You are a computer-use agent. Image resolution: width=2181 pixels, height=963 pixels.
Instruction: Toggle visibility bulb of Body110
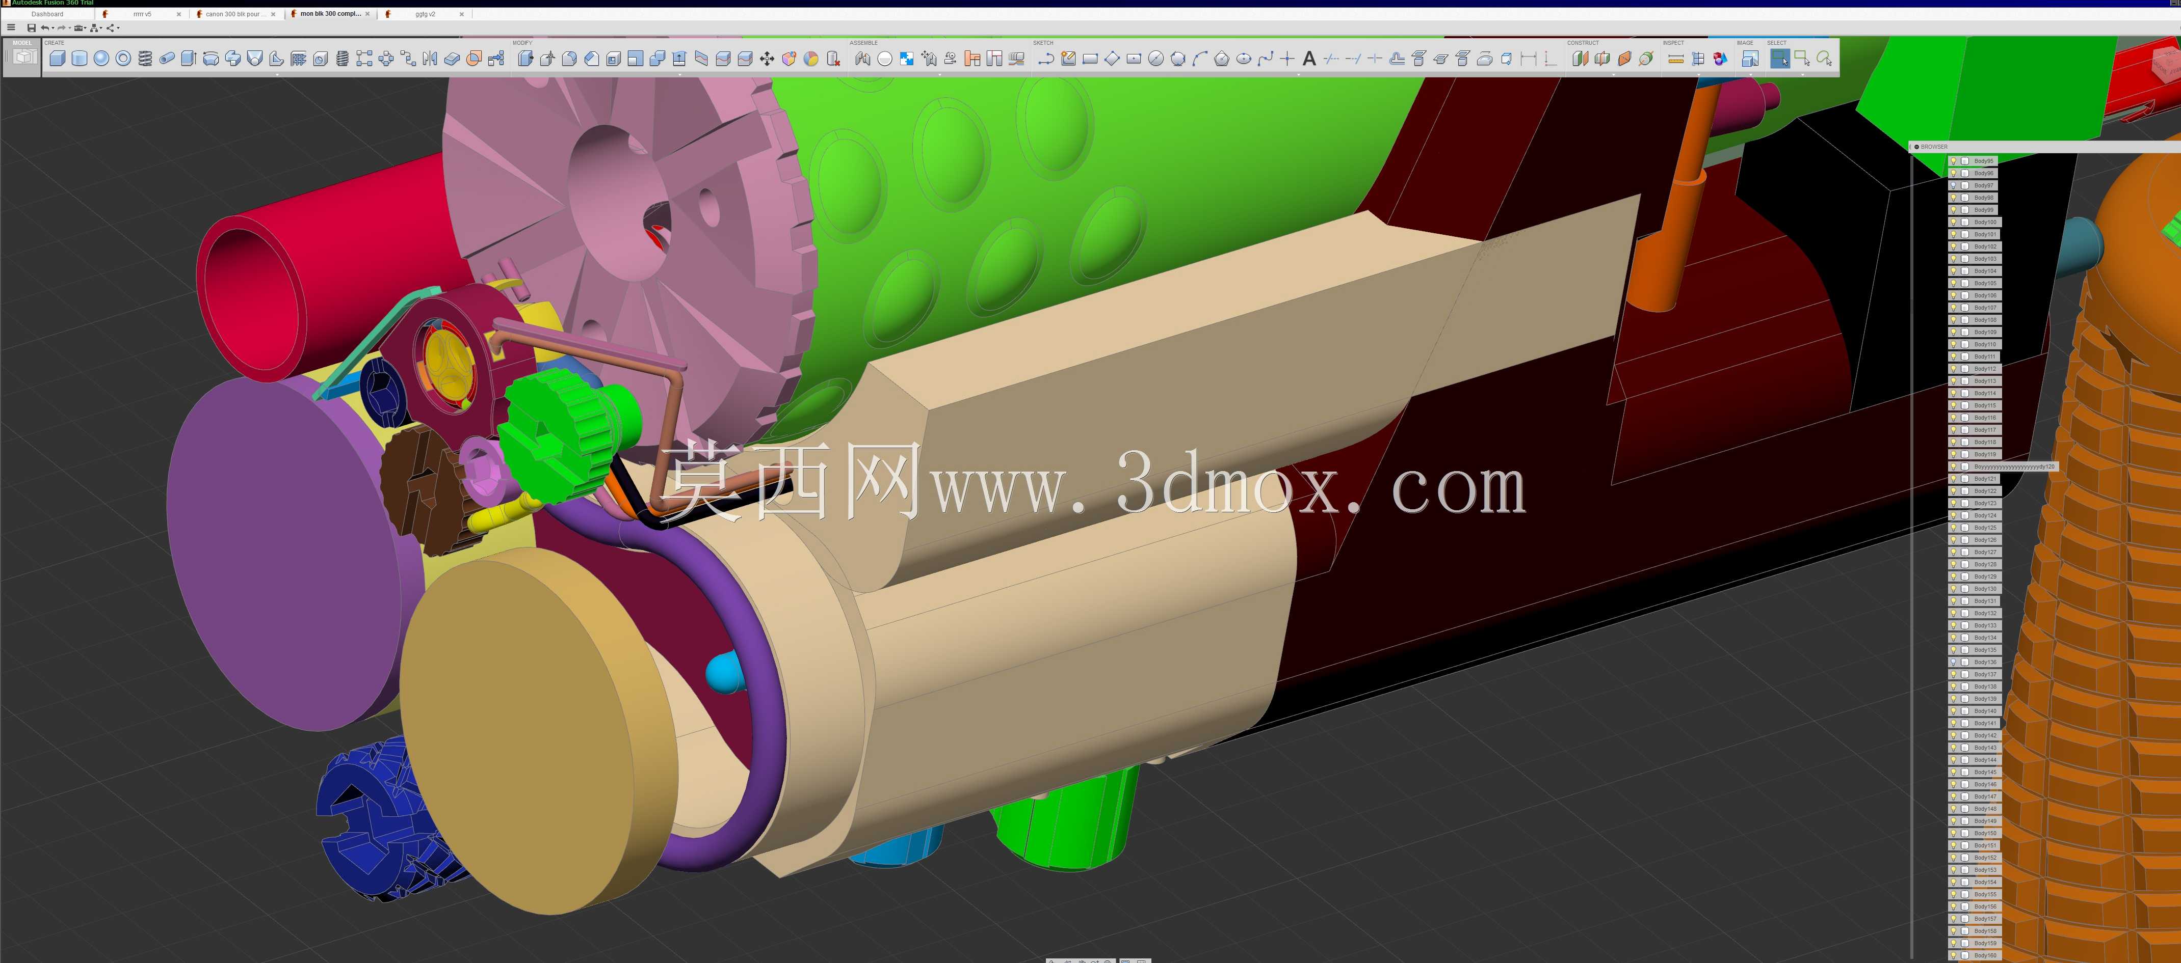pos(1953,344)
